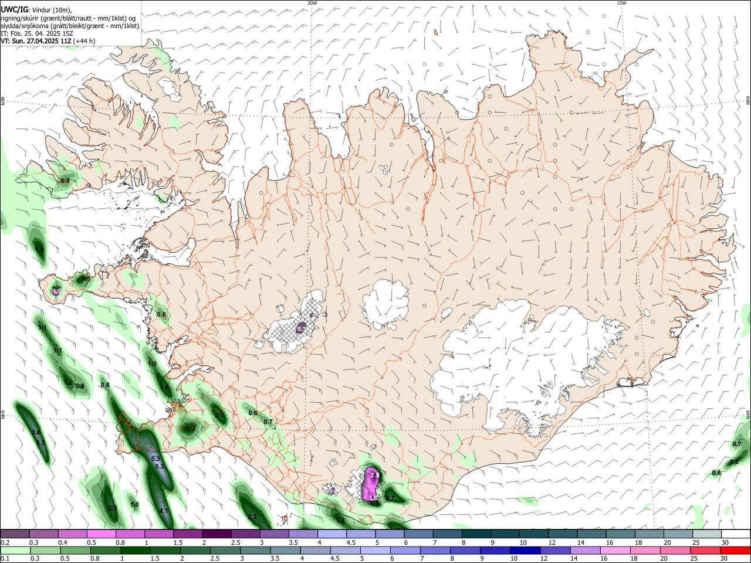Select the navy 10 rain scale swatch

click(x=525, y=550)
